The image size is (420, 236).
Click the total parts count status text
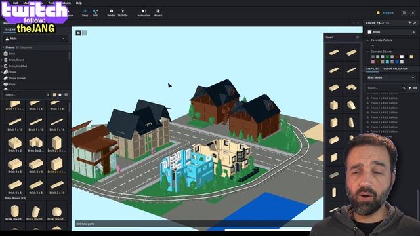point(85,224)
